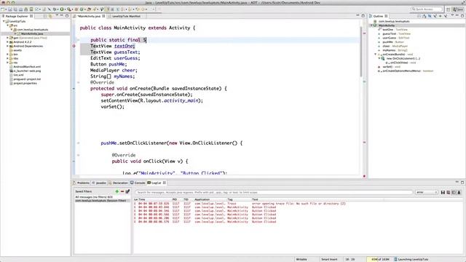This screenshot has height=262, width=466.
Task: Sort Outline members alphabetically
Action: click(424, 16)
